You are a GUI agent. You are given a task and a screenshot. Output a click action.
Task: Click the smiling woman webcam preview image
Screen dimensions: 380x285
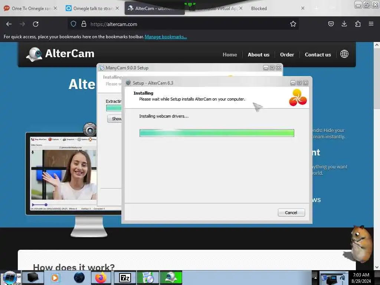[x=64, y=174]
